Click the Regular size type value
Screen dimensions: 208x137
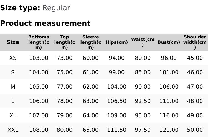(x=56, y=8)
